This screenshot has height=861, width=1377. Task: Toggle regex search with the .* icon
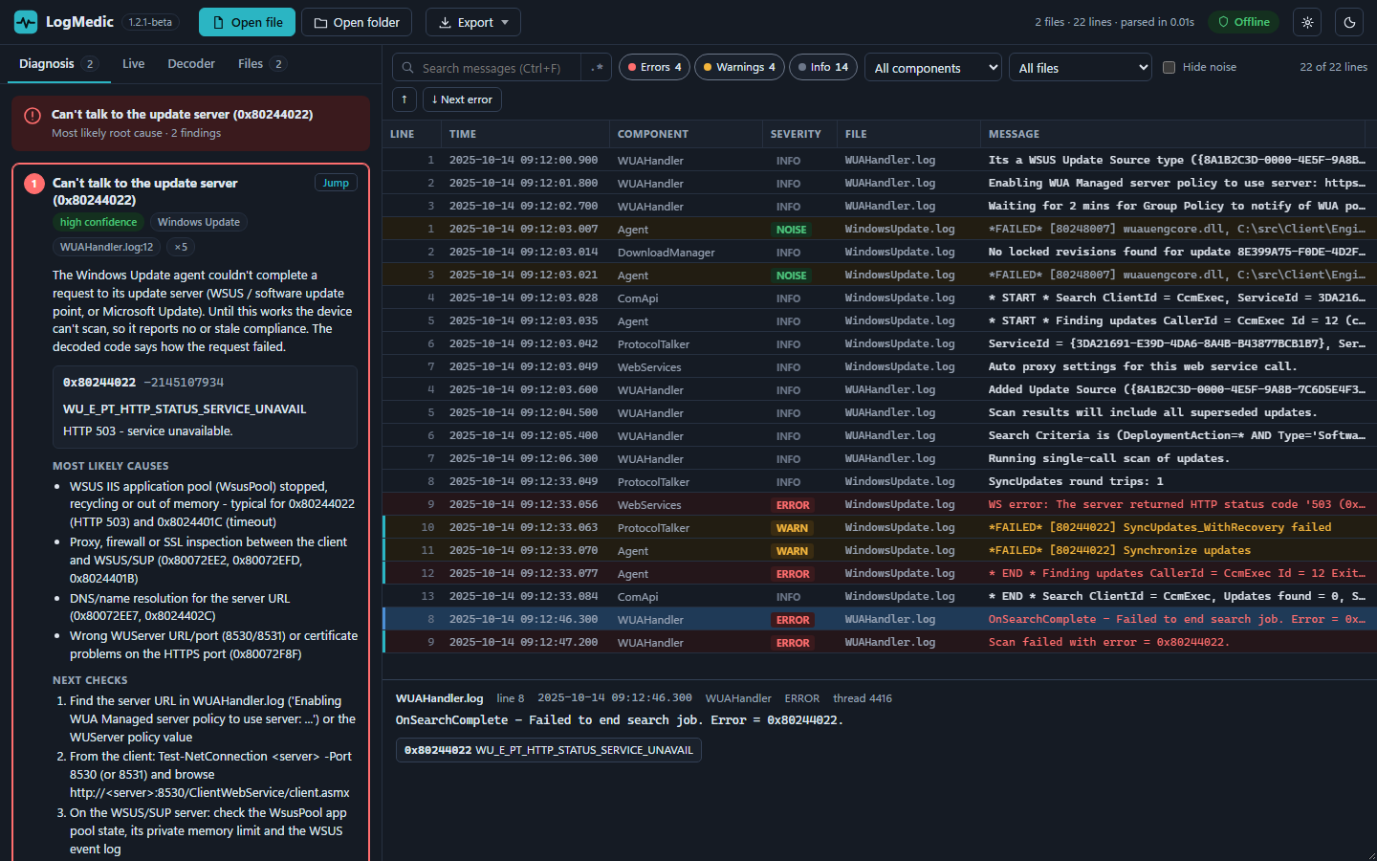tap(597, 68)
